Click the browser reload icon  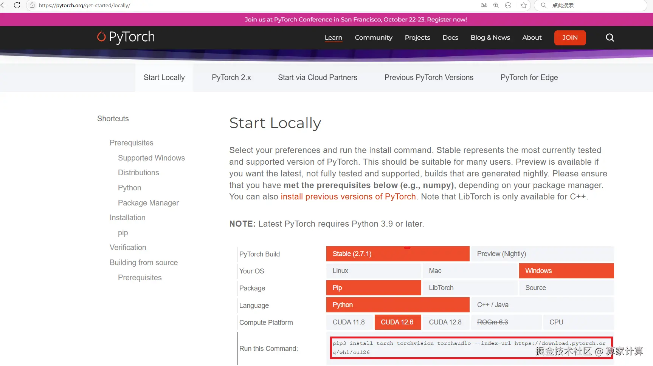coord(17,5)
